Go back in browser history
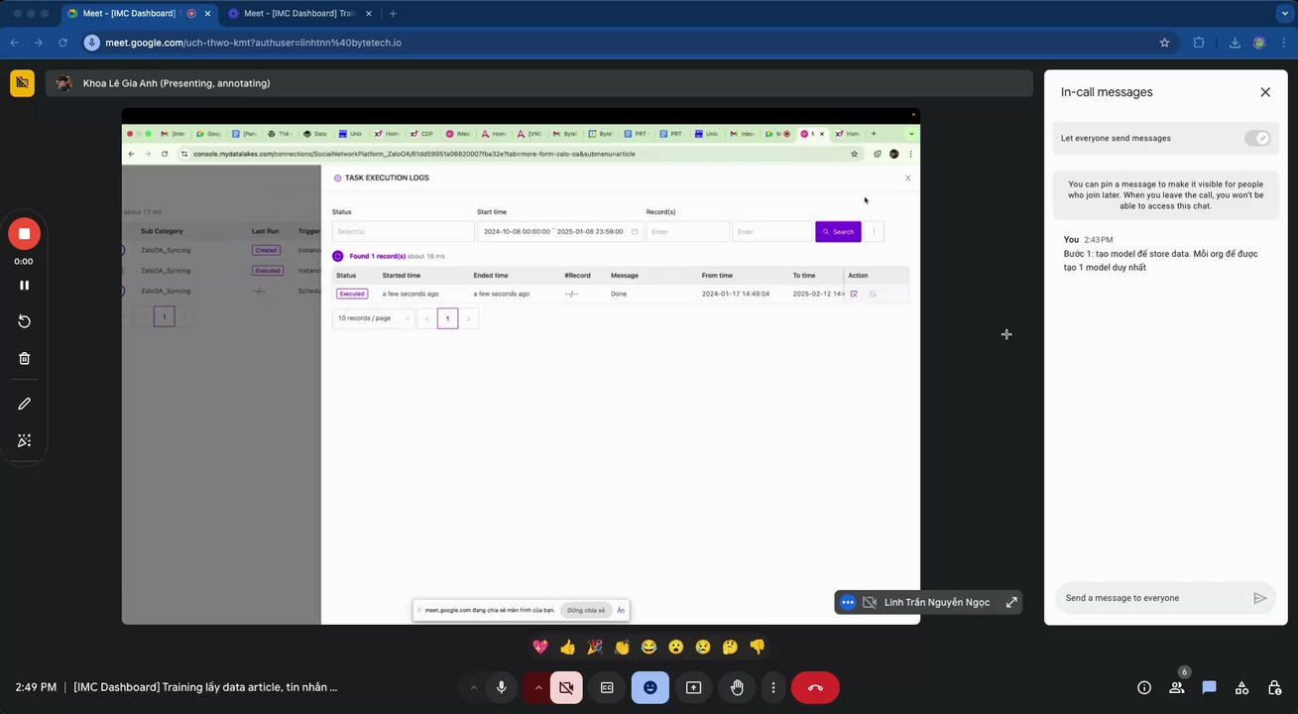 pos(15,43)
